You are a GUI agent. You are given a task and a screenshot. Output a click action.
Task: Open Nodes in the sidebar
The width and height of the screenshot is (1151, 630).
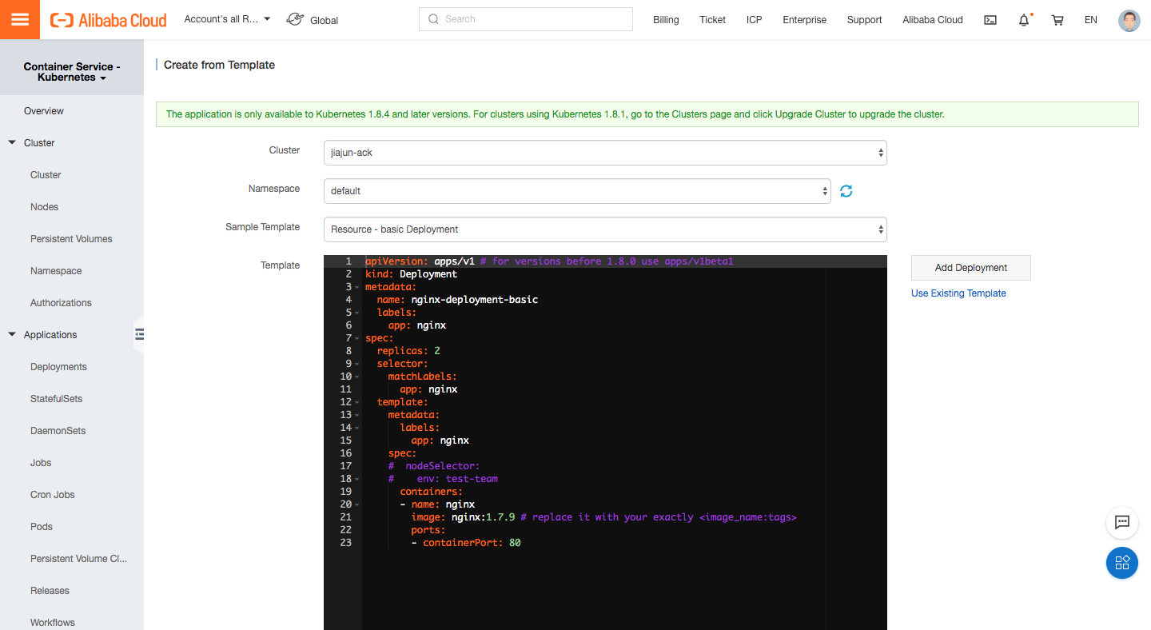coord(45,207)
